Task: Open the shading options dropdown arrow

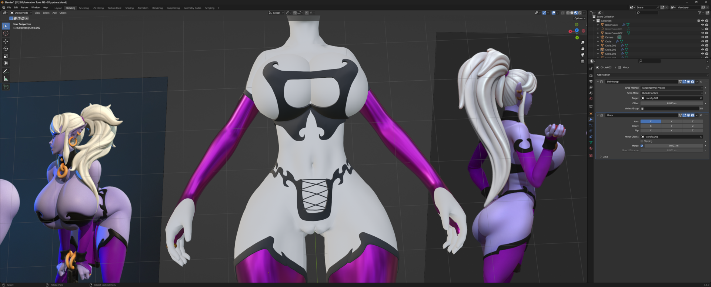Action: [584, 13]
